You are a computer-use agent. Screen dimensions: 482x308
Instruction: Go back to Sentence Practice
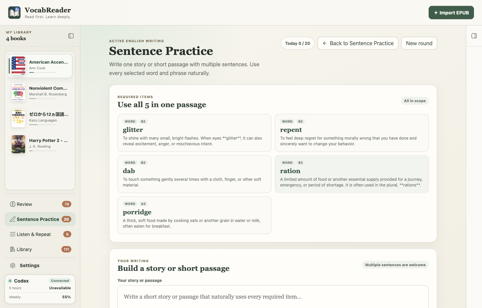(x=358, y=43)
